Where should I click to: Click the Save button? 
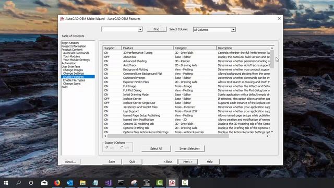tap(112, 161)
